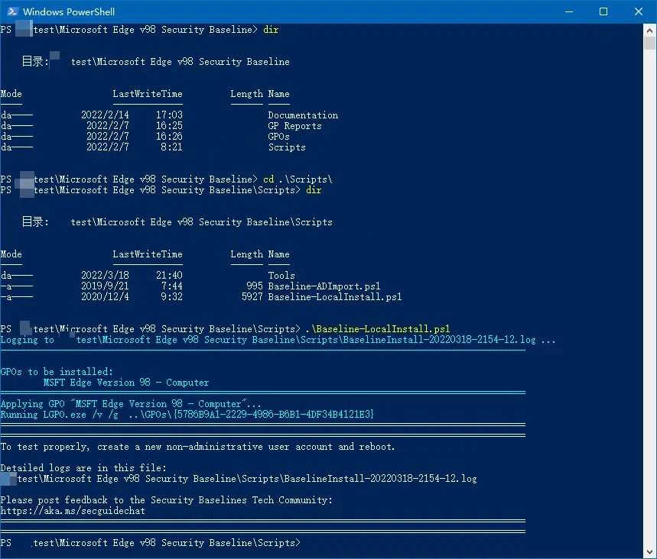The height and width of the screenshot is (559, 657).
Task: Click the 16:25 time for GP Reports
Action: (169, 126)
